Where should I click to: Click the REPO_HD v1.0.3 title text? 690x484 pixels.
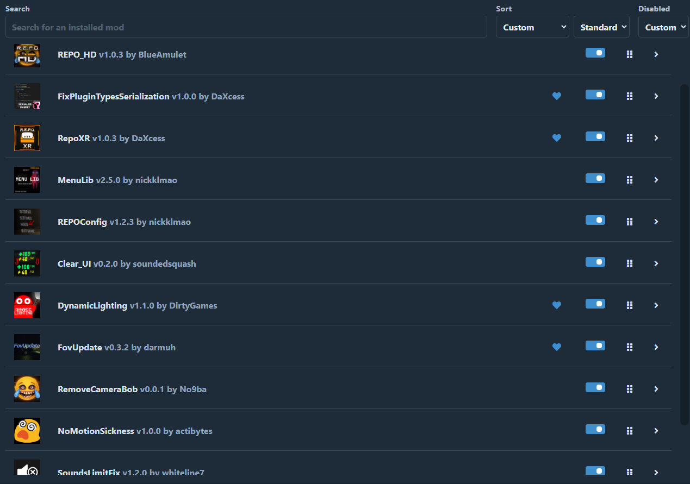91,55
